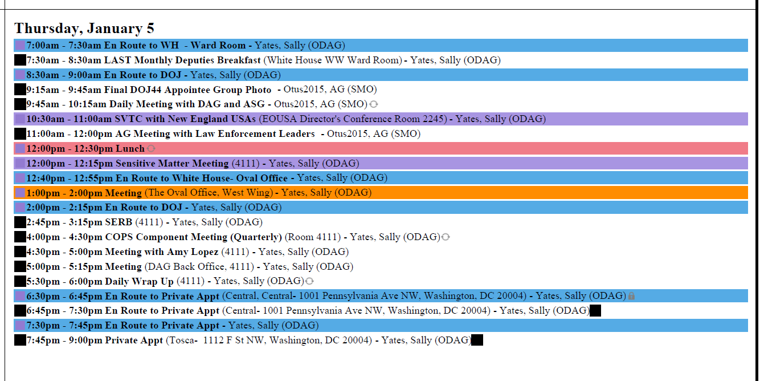Screen dimensions: 768x381
Task: Click the recurrence icon after Daily Meeting with DAG and ASG
Action: click(x=374, y=104)
